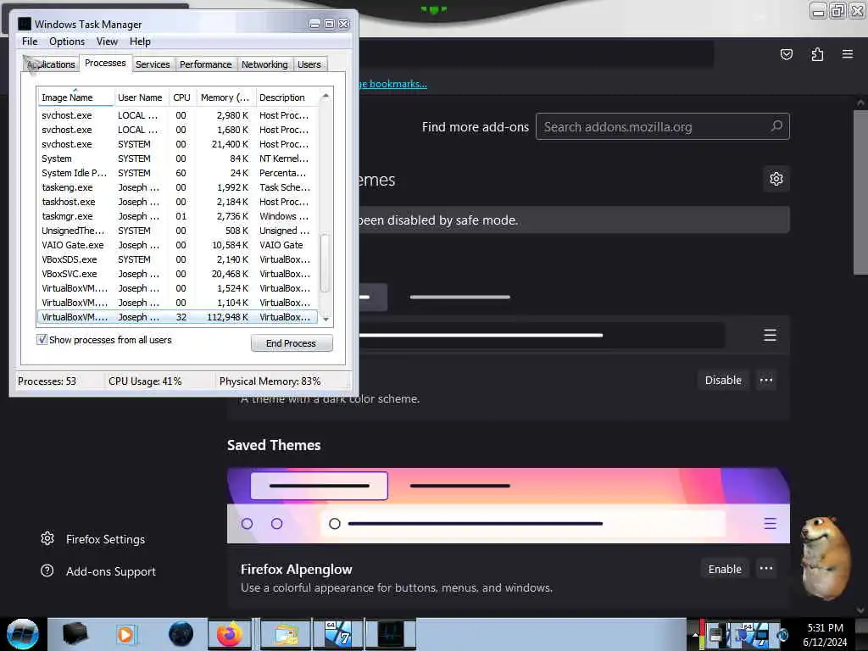Select the VAIO Gate.exe process row

[x=177, y=245]
